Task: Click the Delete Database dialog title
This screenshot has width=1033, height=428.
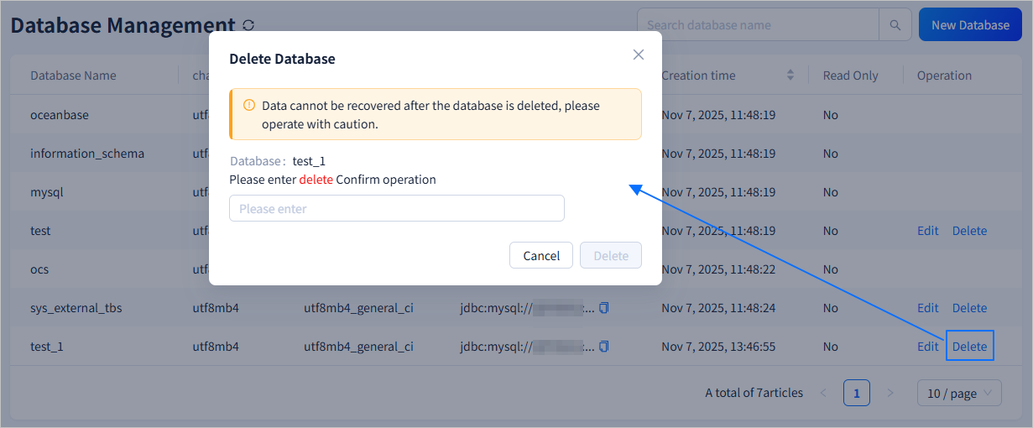Action: [x=282, y=59]
